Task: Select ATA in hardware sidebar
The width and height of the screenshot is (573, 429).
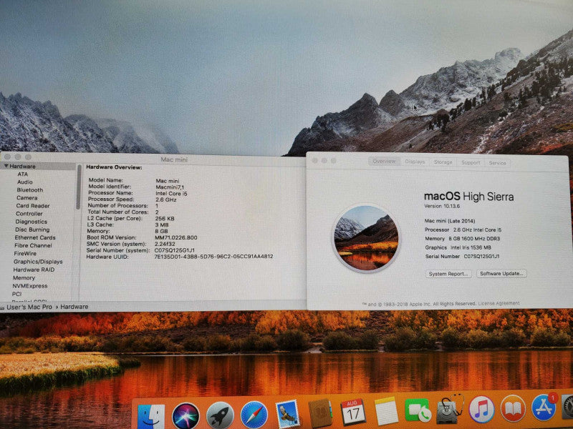Action: [23, 174]
